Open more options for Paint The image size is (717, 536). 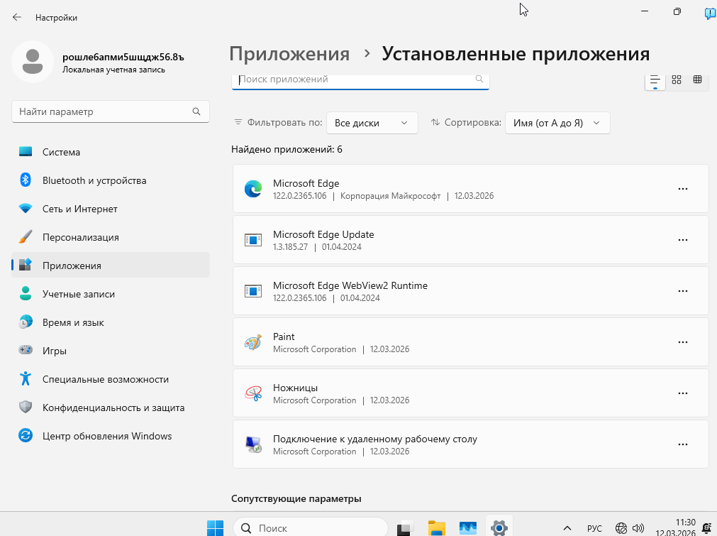(x=683, y=342)
